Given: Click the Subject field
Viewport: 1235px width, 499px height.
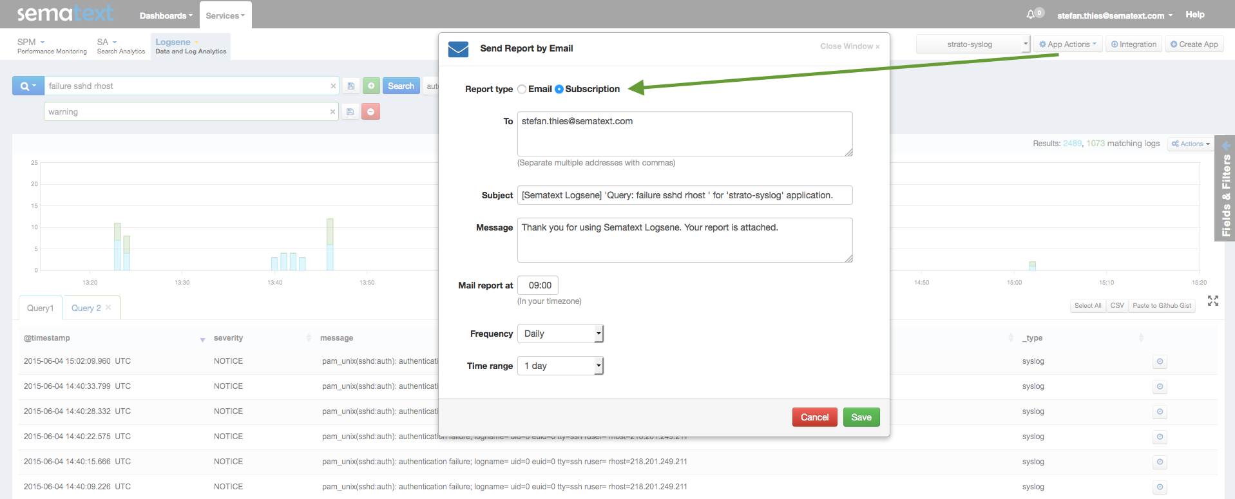Looking at the screenshot, I should (685, 195).
